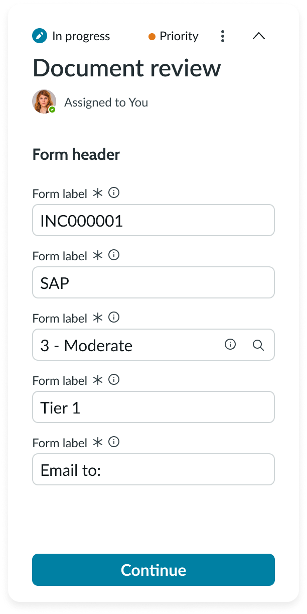
Task: Open the three-dot more options menu
Action: click(223, 36)
